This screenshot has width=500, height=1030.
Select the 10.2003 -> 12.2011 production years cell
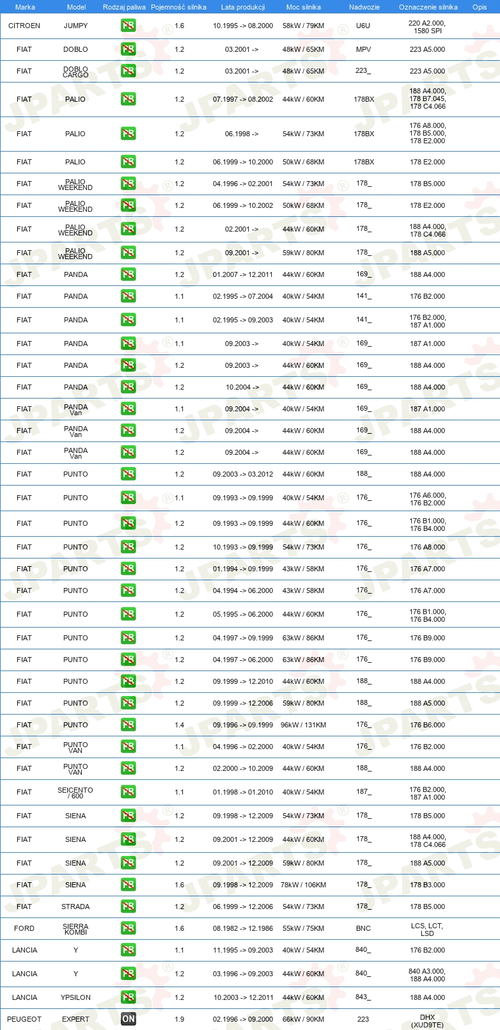(243, 997)
